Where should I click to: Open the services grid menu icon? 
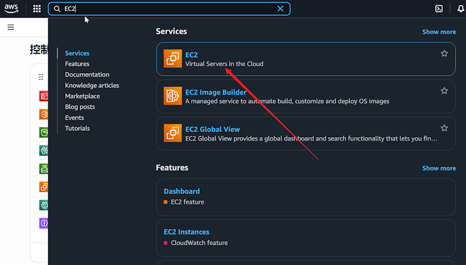tap(37, 9)
